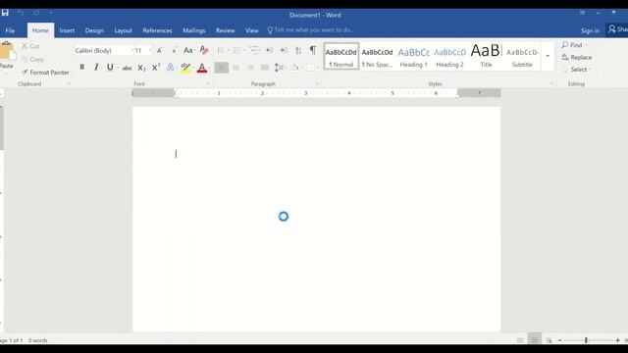Click the Bullets list icon
Viewport: 628px width, 353px height.
click(x=220, y=50)
